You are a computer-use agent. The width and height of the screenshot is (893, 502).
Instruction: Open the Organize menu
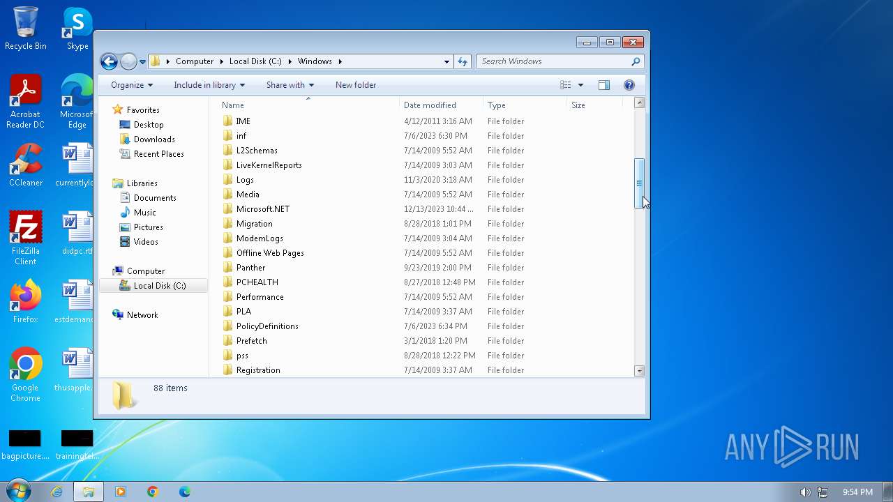[132, 85]
